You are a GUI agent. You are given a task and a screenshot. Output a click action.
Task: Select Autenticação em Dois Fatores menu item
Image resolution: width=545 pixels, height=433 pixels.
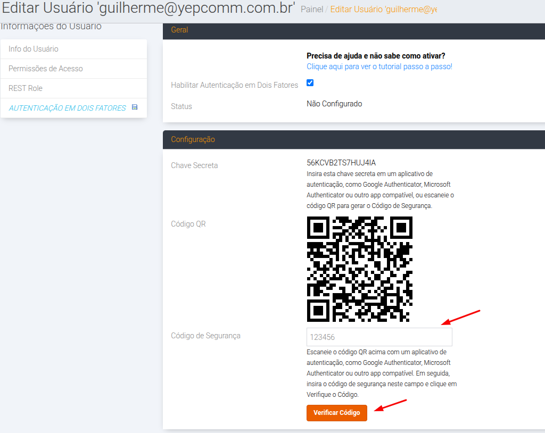73,108
